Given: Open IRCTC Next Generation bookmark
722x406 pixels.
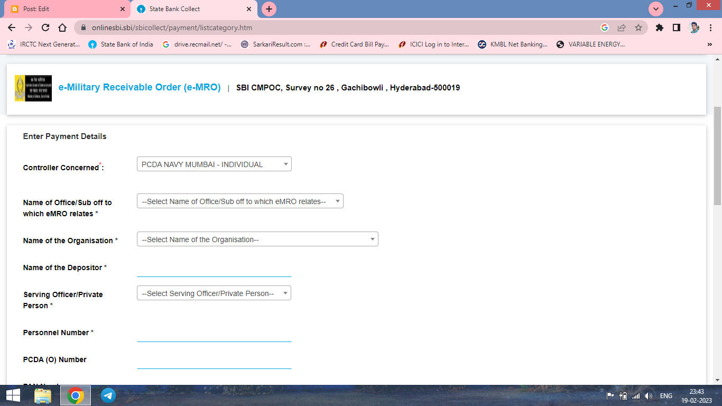Looking at the screenshot, I should tap(44, 44).
